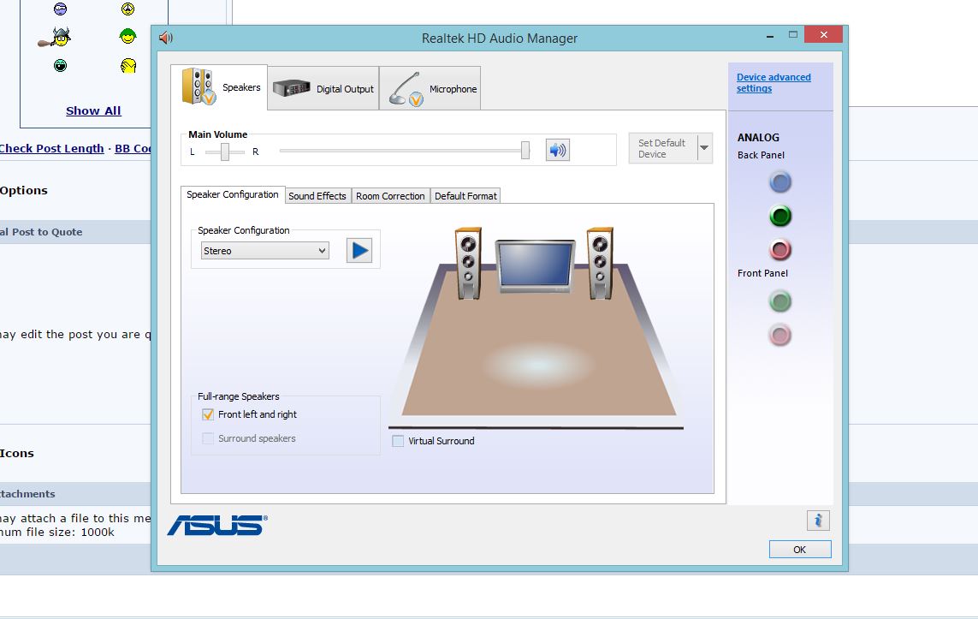Viewport: 978px width, 619px height.
Task: Click the Check Post Length link in the forum window
Action: click(52, 148)
